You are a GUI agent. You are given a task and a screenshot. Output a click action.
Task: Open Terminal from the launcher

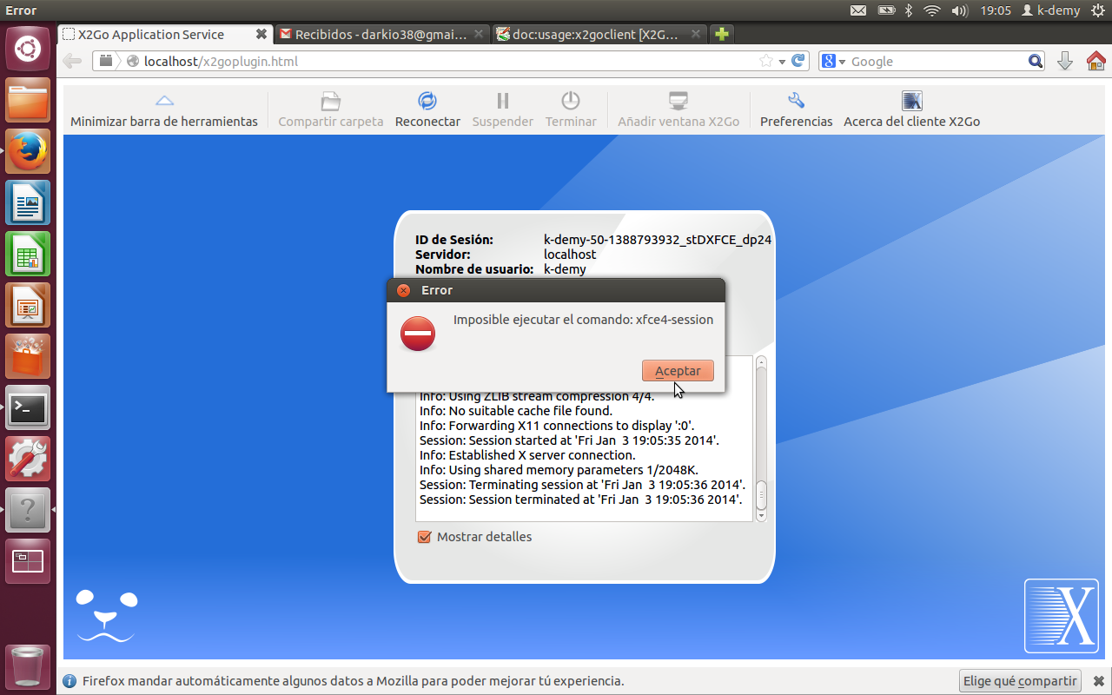click(x=28, y=407)
